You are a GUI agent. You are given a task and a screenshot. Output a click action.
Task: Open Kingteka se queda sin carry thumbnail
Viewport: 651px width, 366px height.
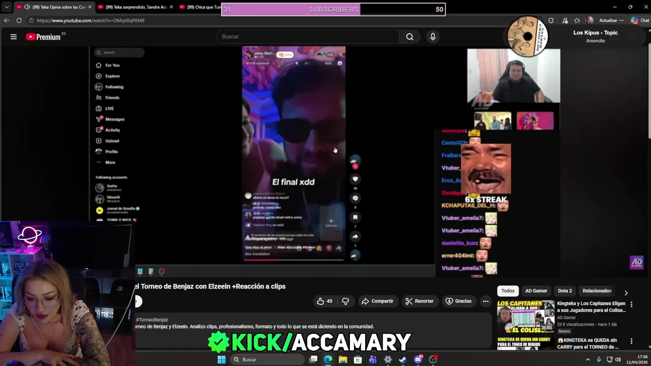[x=525, y=343]
